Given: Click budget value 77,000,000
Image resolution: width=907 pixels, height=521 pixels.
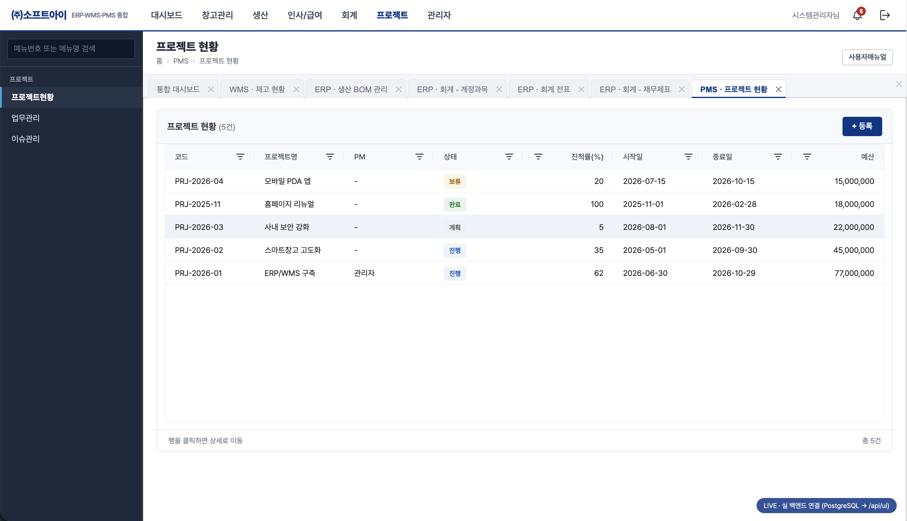Looking at the screenshot, I should [x=854, y=273].
